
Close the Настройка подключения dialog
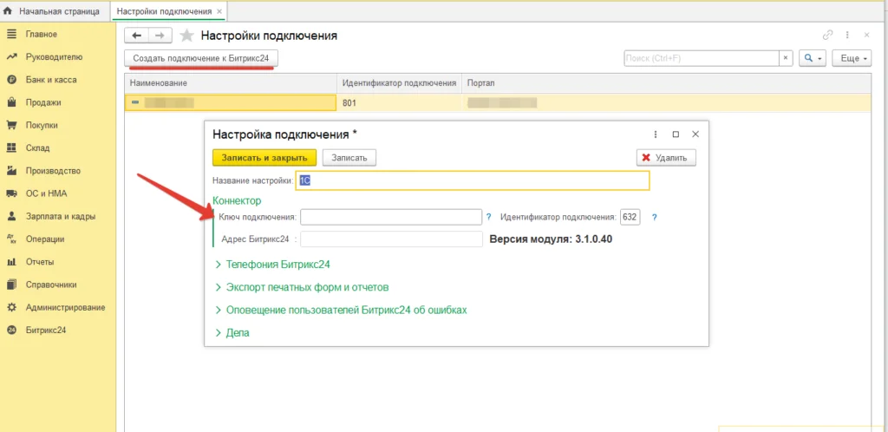click(x=696, y=134)
